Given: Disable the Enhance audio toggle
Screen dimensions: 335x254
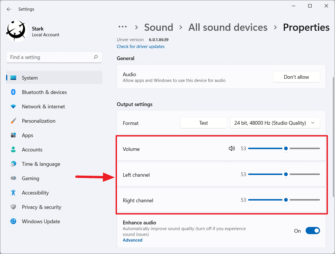Looking at the screenshot, I should (312, 230).
